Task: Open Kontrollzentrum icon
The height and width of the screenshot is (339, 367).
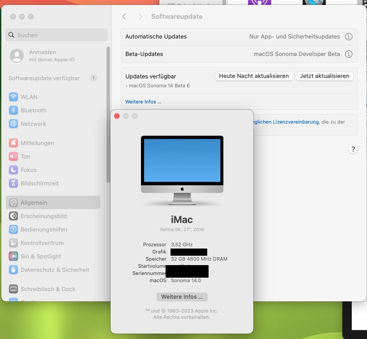Action: tap(13, 243)
